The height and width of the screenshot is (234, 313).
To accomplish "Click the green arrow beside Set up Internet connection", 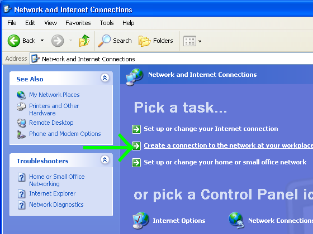I will [136, 129].
